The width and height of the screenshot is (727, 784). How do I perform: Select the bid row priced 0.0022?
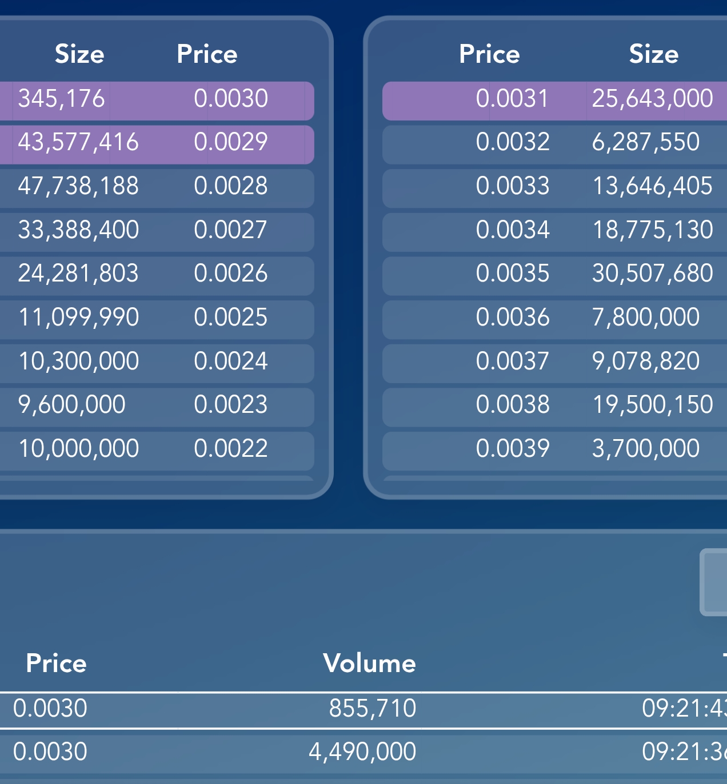(157, 451)
